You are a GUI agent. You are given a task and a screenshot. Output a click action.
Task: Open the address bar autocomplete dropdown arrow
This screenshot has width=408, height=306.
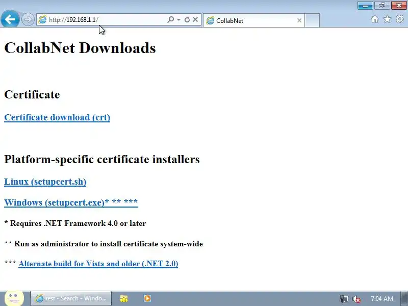pos(179,19)
